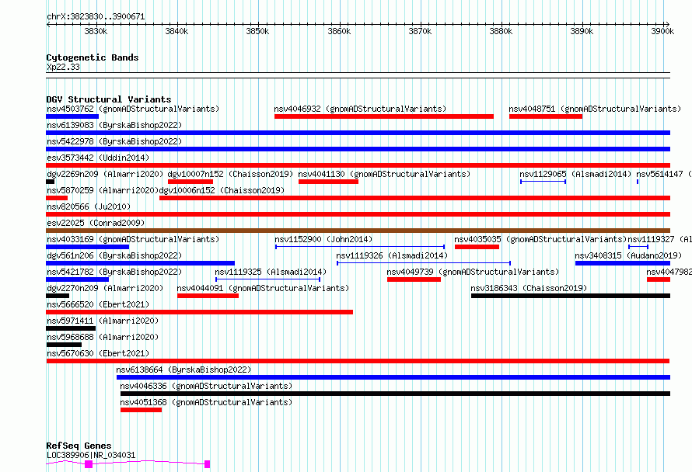The height and width of the screenshot is (472, 692).
Task: Select the nsv4046336 gnomAD variant label
Action: point(206,386)
